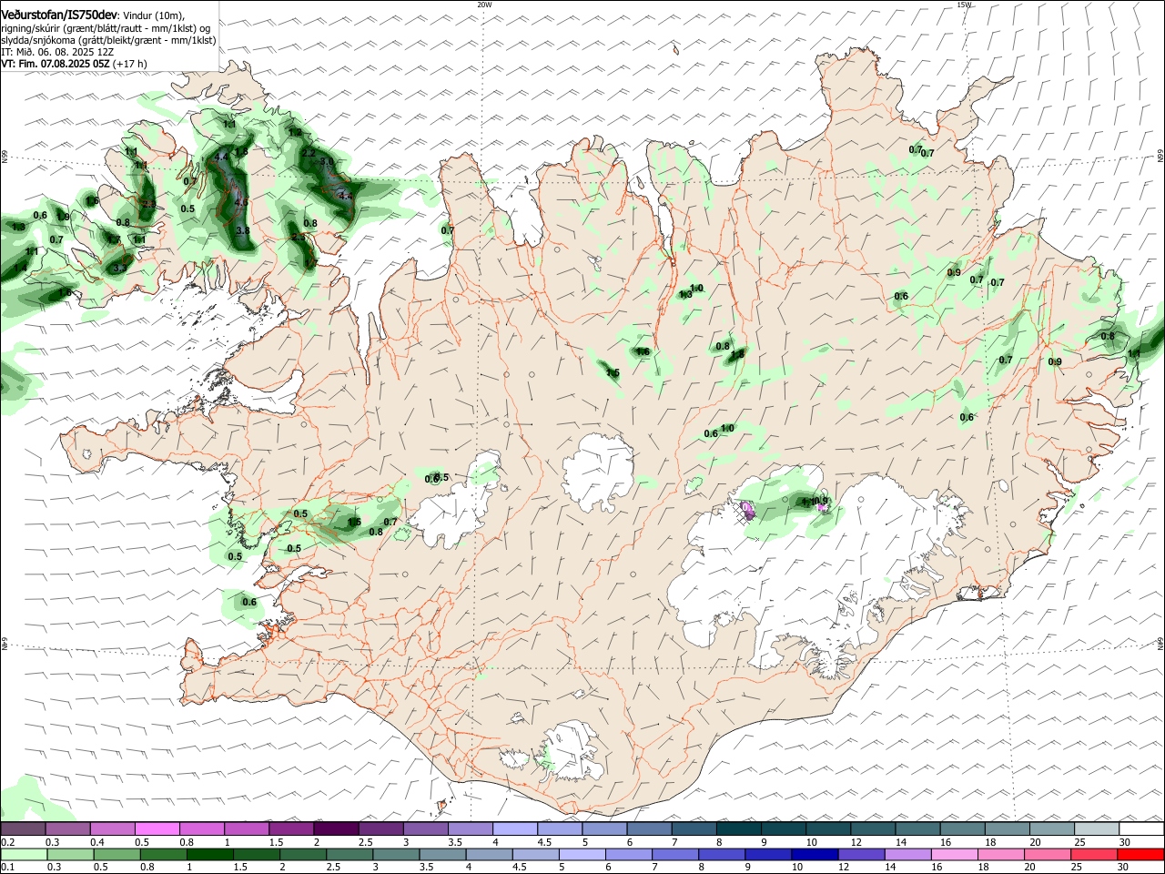Click the 4.6 precipitation value on the map

click(241, 202)
